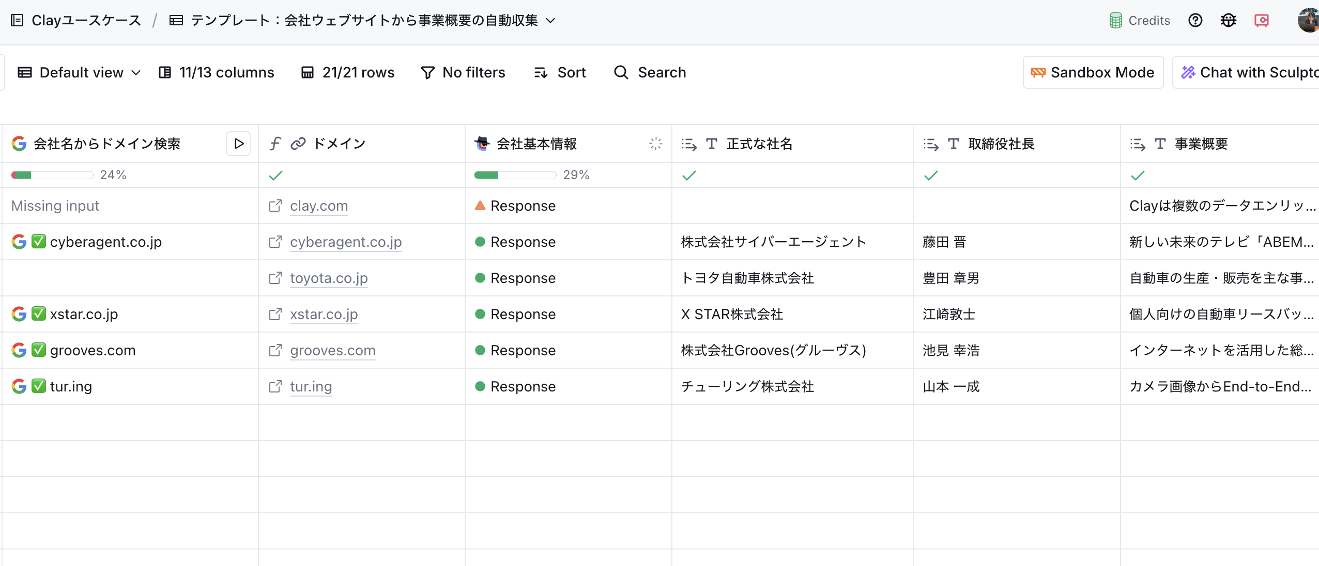Click the 29% progress bar under 会社基本情報
The image size is (1319, 566).
(x=515, y=175)
